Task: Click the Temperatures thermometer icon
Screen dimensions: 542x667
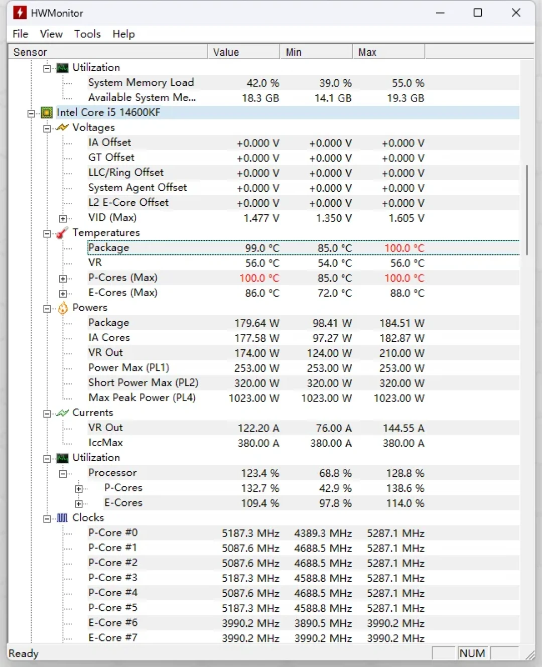Action: click(62, 232)
